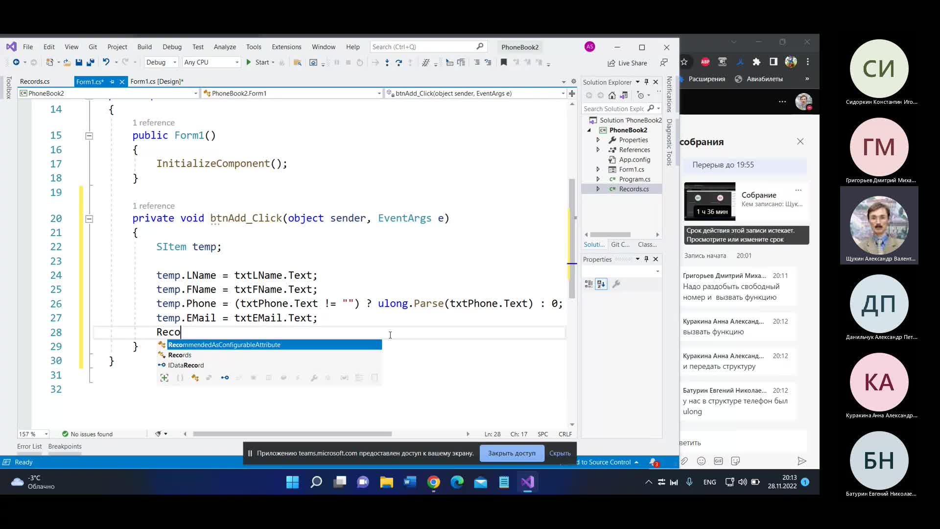Click the editor vertical scrollbar thumb
This screenshot has height=529, width=940.
tap(572, 239)
